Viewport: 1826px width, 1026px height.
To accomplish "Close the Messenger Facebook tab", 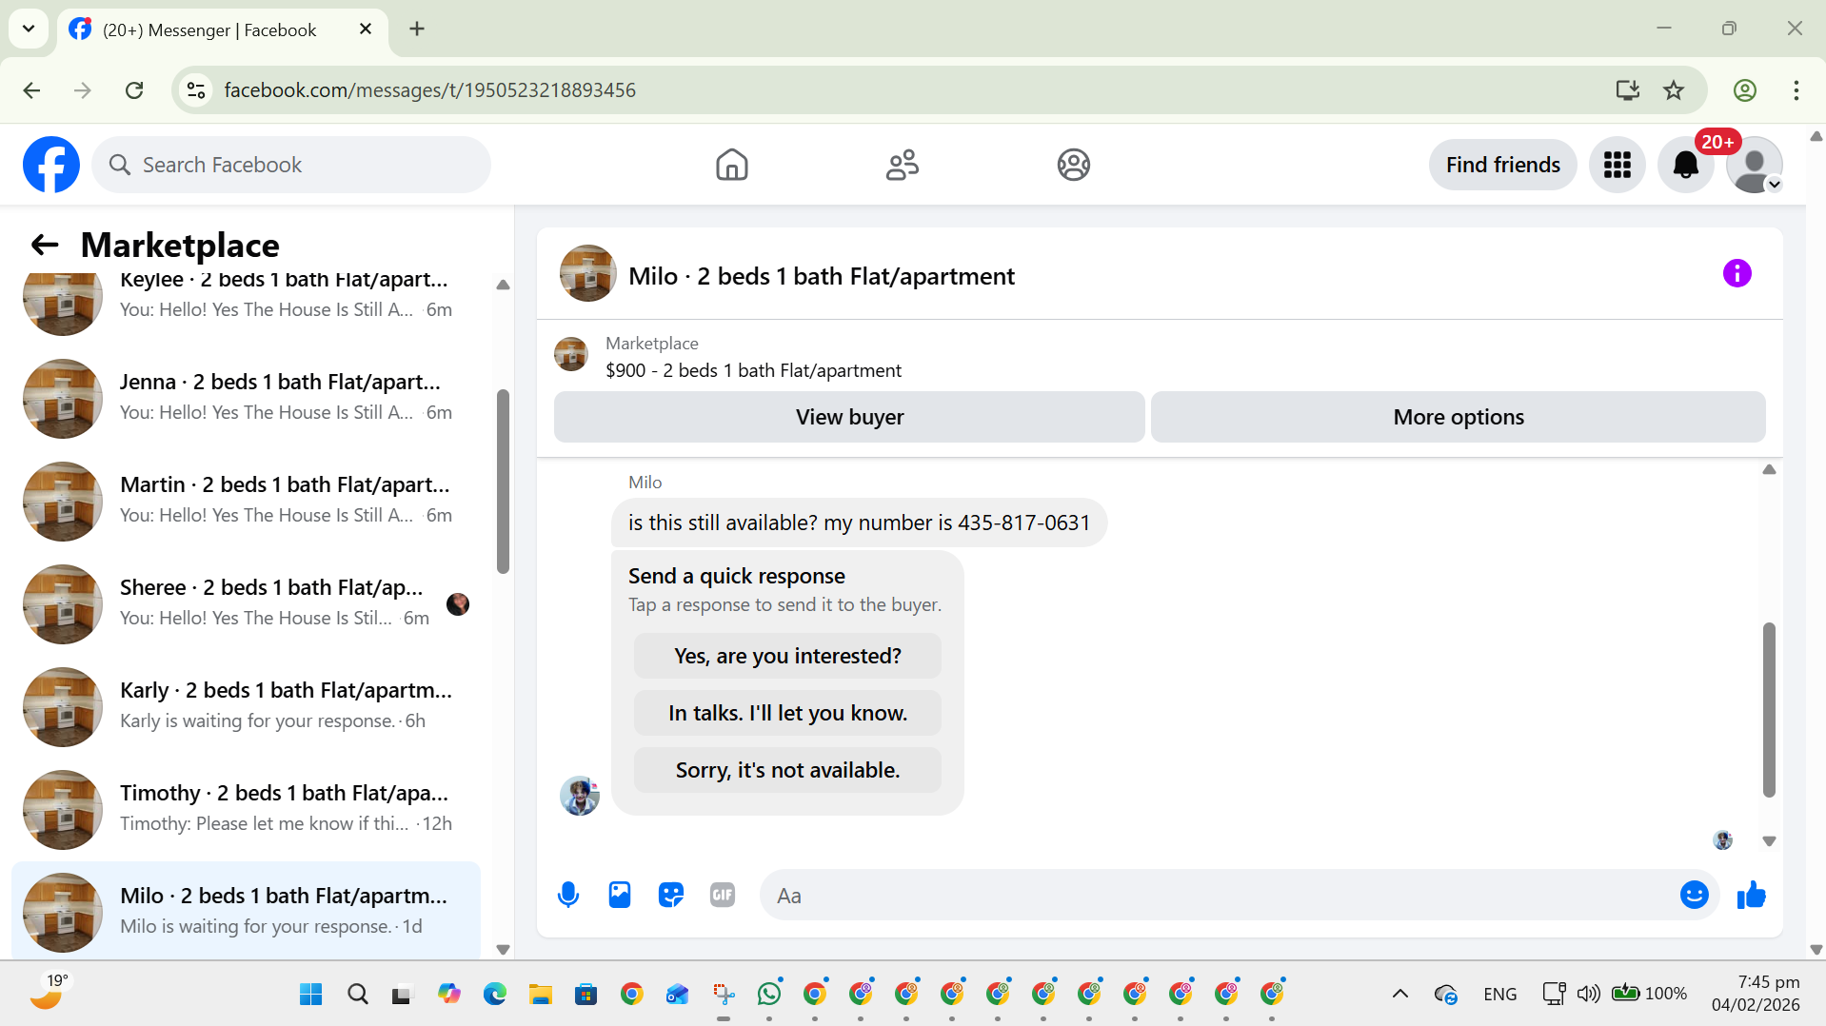I will (x=366, y=30).
